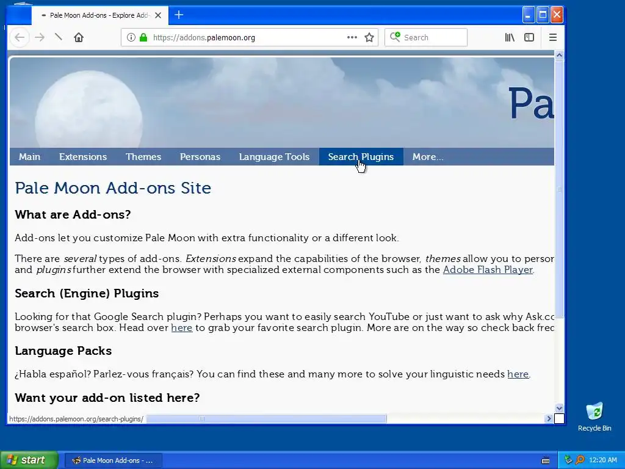This screenshot has height=469, width=625.
Task: Open the Main navigation item
Action: (29, 157)
